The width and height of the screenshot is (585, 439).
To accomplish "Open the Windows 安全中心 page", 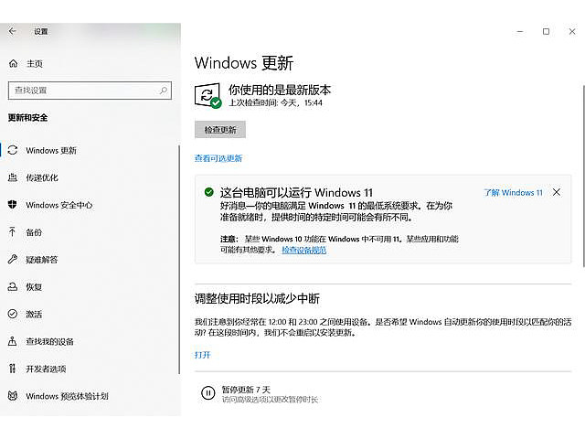I will pos(58,205).
